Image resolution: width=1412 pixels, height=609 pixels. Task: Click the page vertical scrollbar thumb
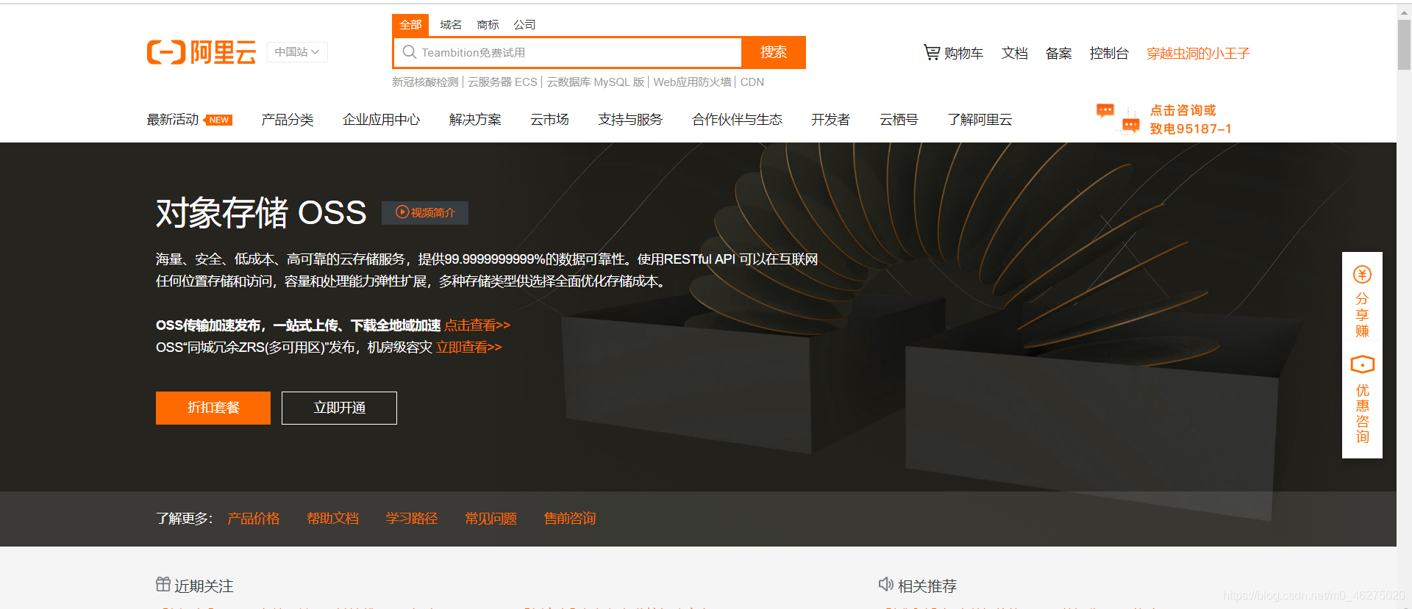click(1404, 44)
